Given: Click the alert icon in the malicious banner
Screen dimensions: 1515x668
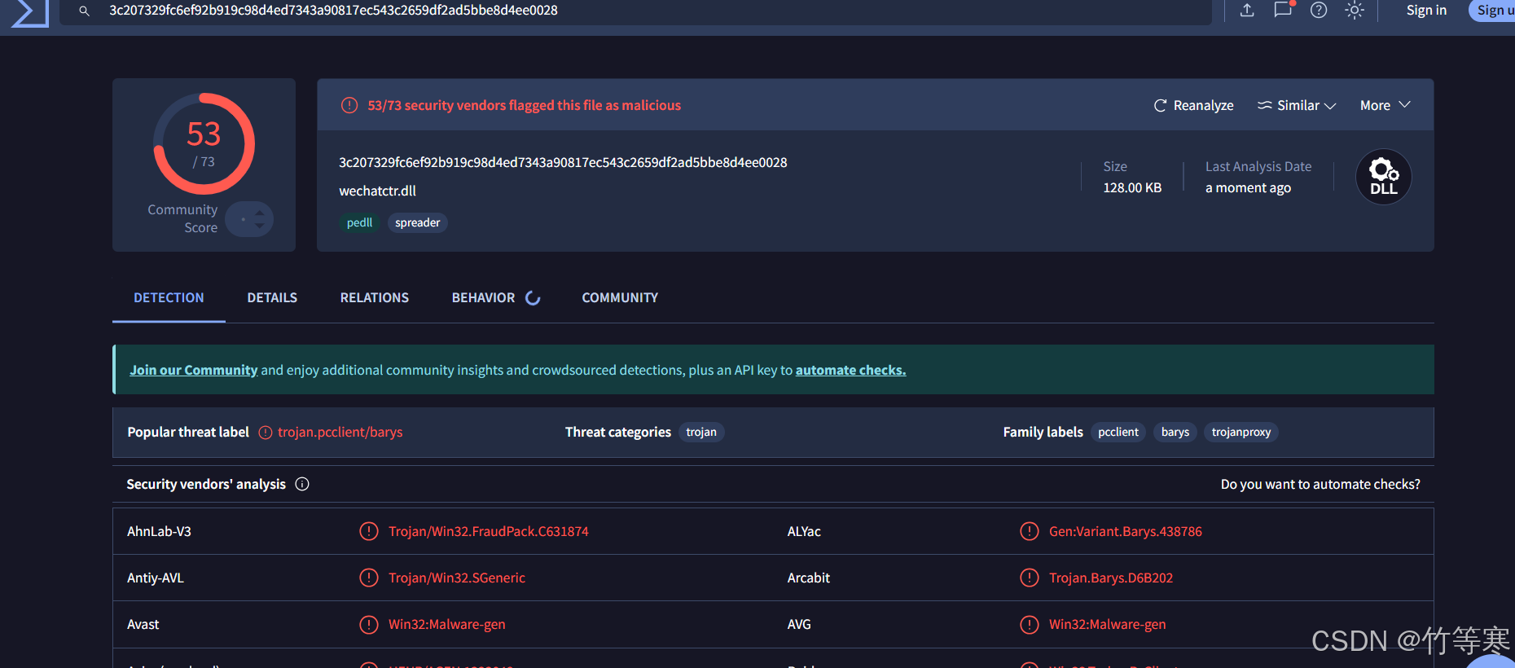Looking at the screenshot, I should pos(349,106).
